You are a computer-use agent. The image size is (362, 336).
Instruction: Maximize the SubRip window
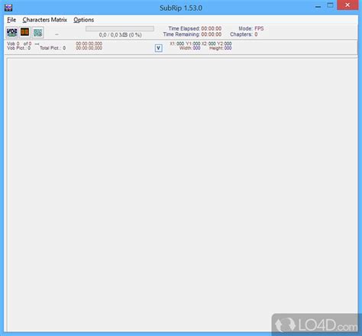point(330,5)
